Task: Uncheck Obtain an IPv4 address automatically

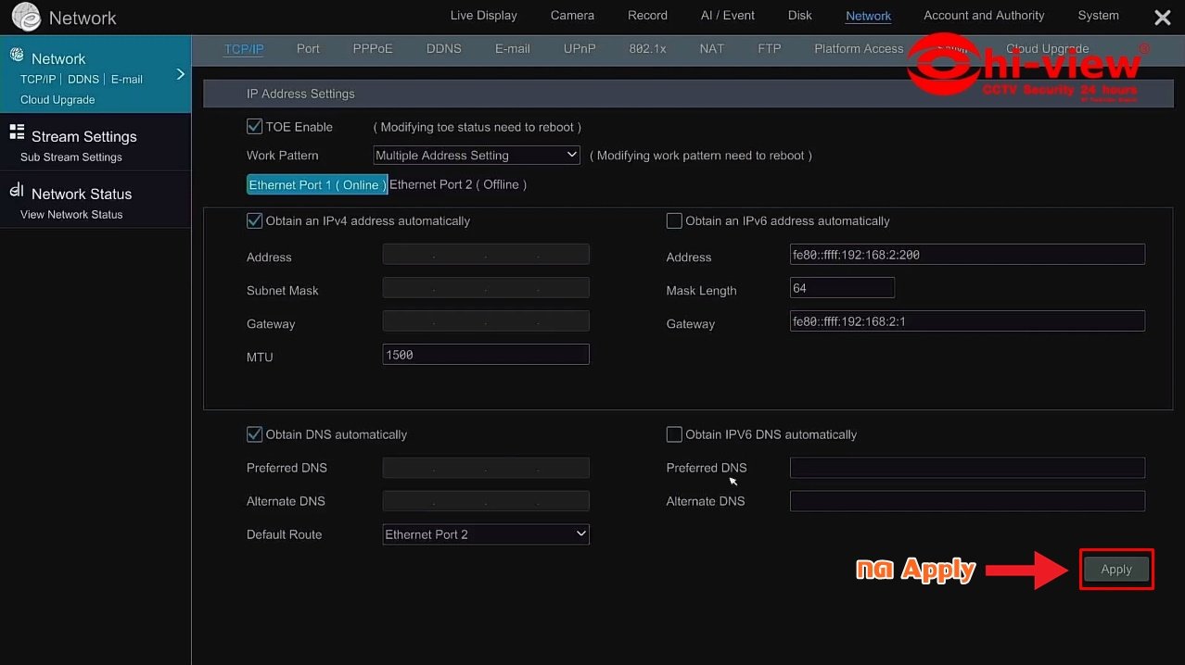Action: tap(254, 221)
